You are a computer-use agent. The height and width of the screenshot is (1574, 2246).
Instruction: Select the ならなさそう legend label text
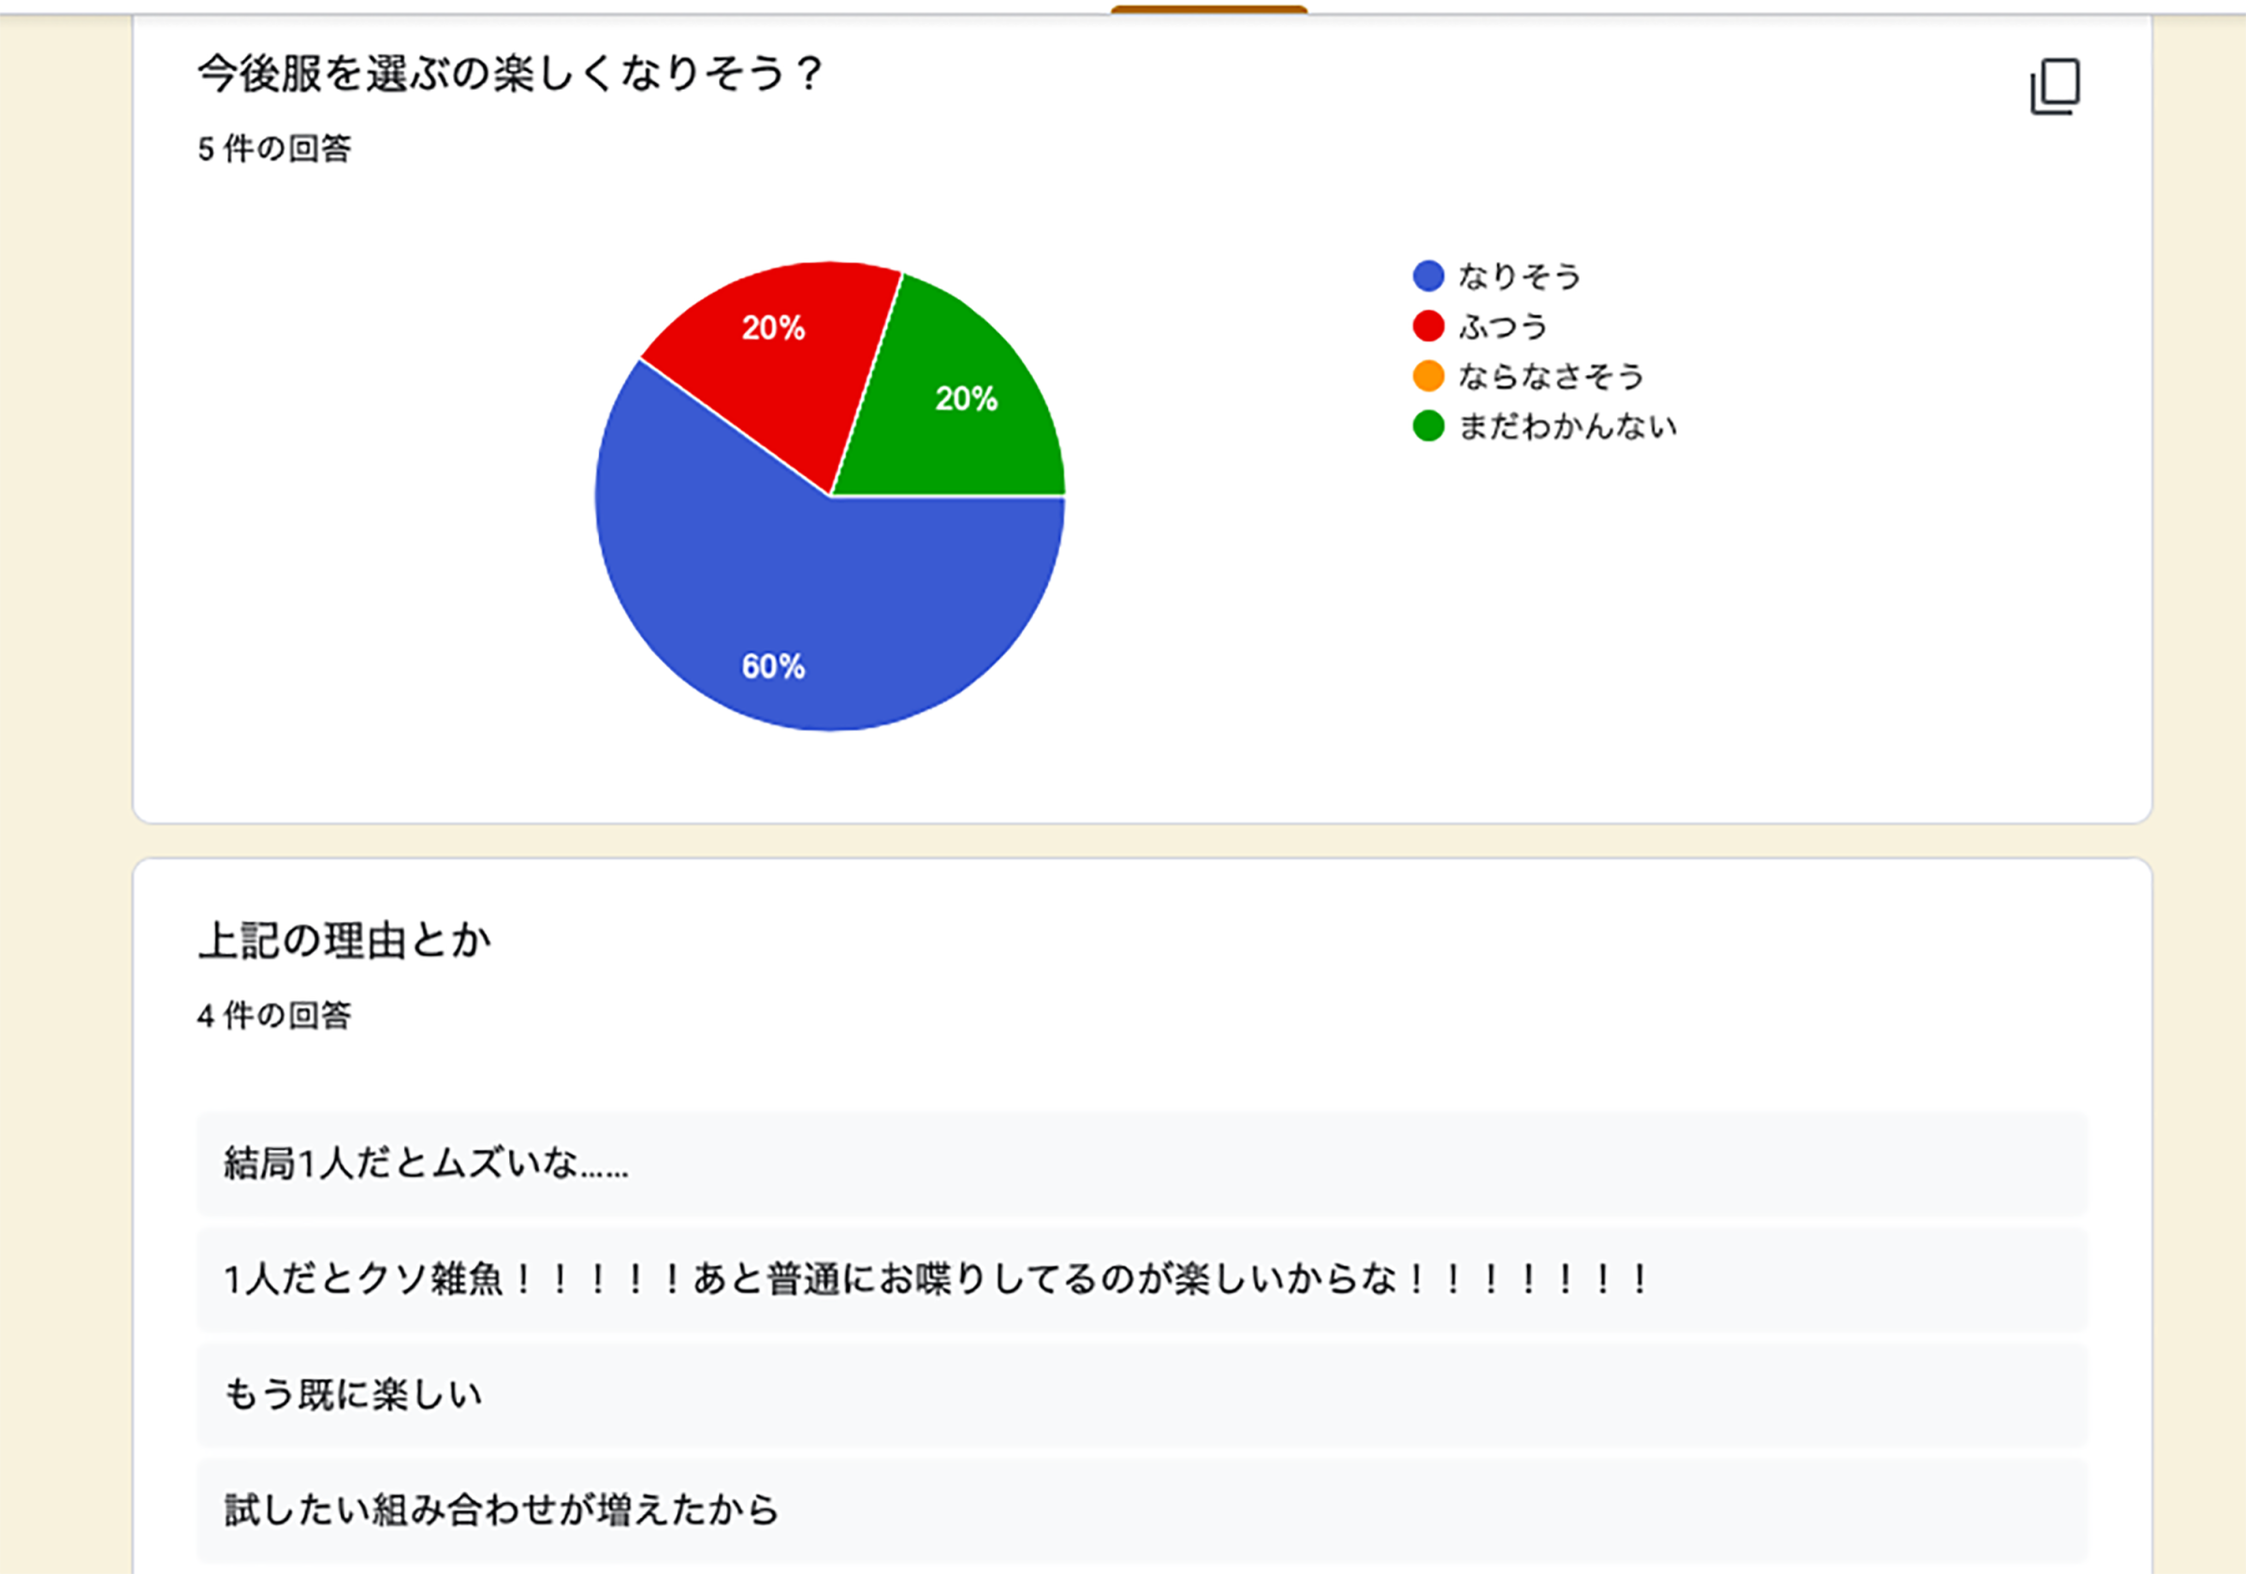tap(1551, 376)
